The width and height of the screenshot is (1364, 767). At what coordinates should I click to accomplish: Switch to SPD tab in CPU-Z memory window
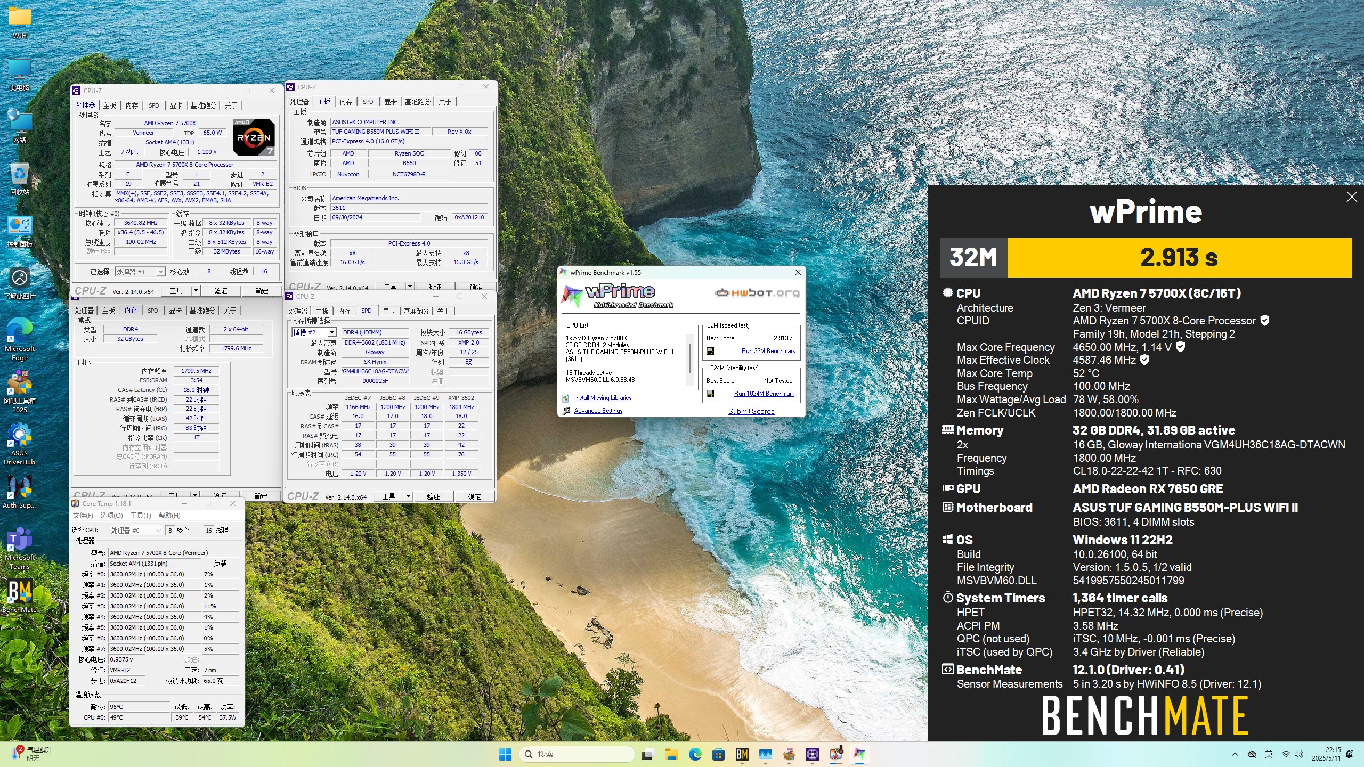click(153, 311)
